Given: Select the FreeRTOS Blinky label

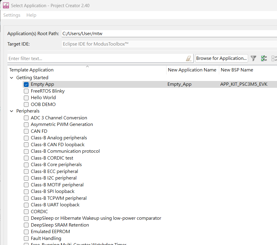Looking at the screenshot, I should [48, 91].
